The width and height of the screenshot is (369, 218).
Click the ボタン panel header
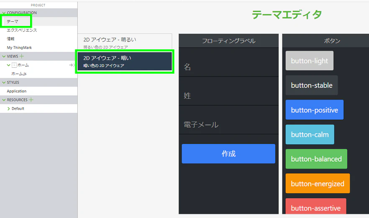point(325,41)
